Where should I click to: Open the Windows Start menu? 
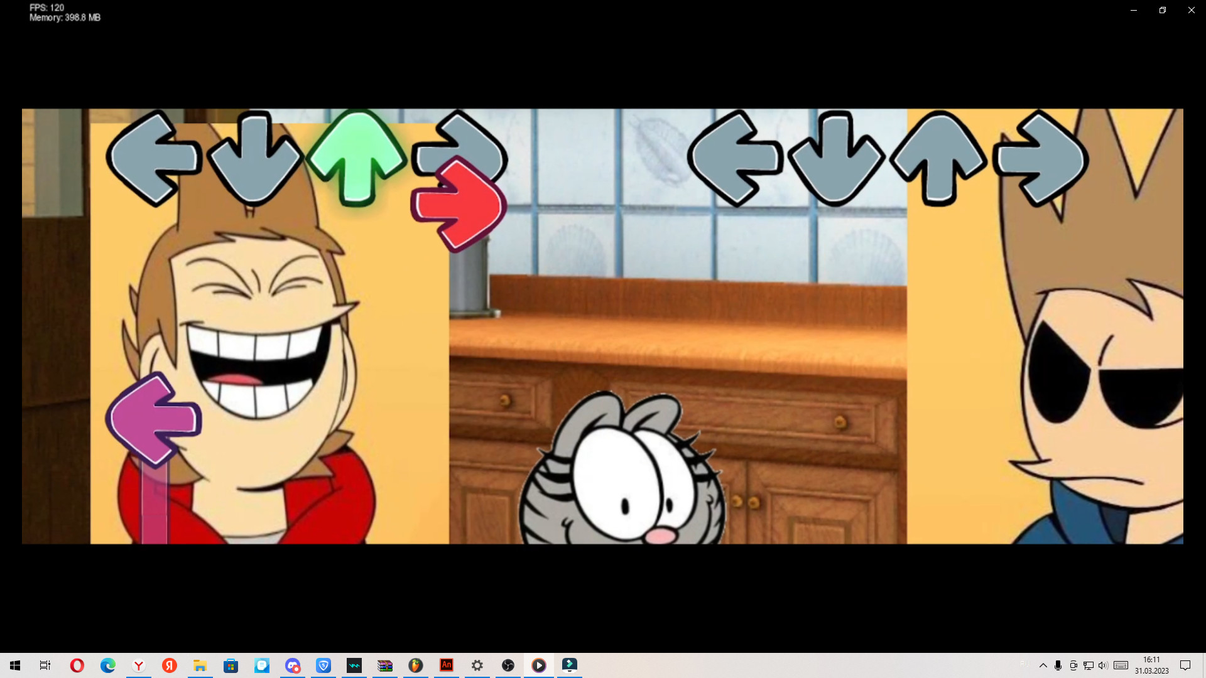[15, 665]
